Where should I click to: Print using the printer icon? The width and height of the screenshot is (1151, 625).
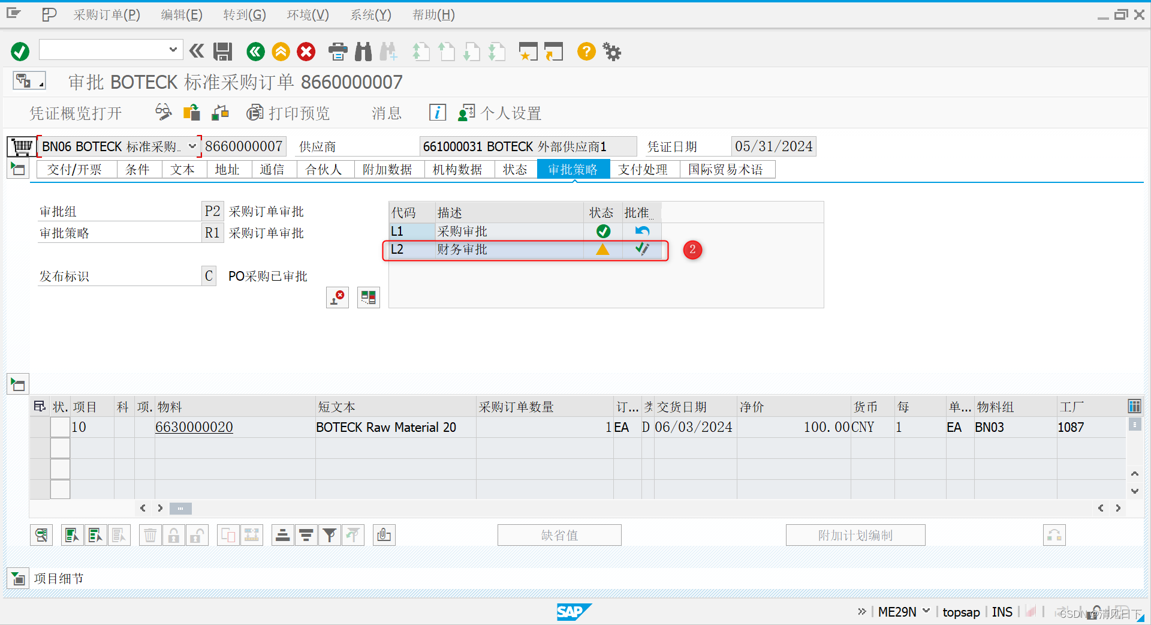coord(338,52)
